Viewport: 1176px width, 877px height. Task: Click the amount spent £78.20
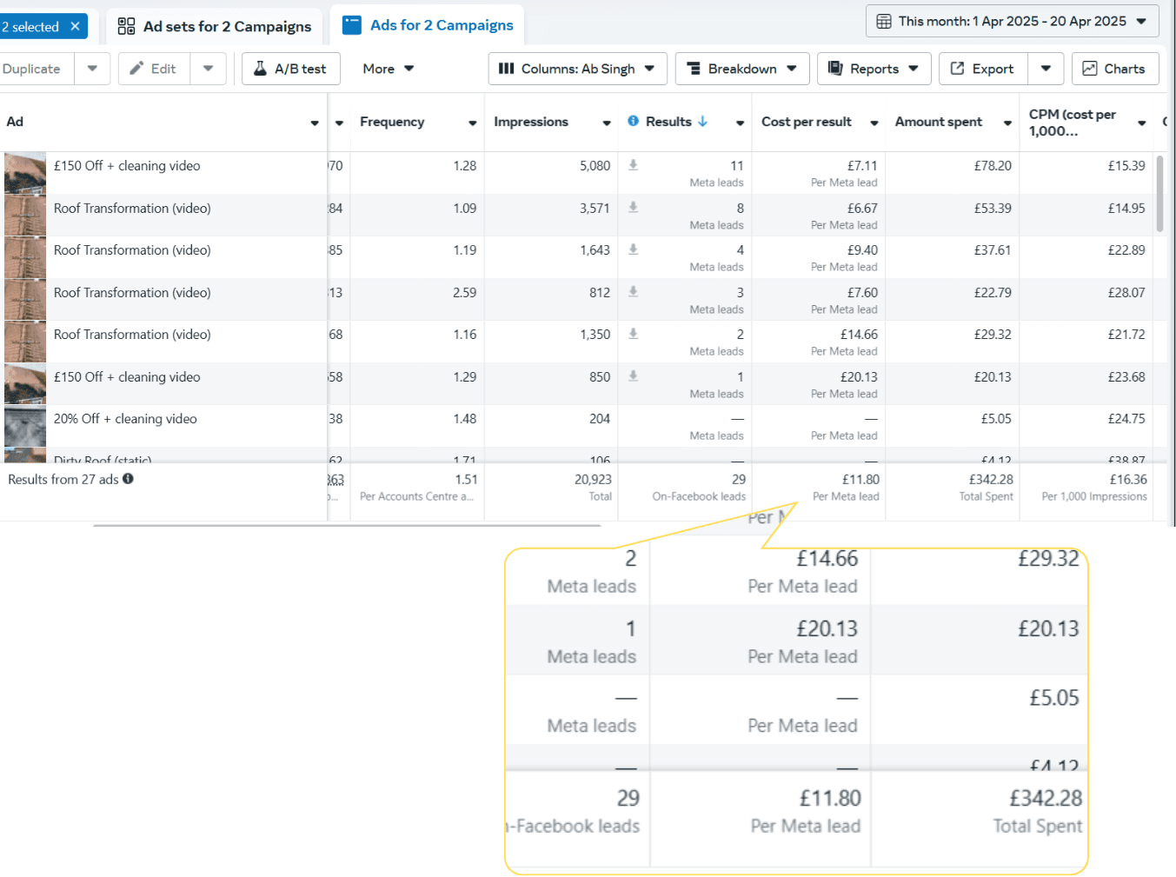point(993,165)
